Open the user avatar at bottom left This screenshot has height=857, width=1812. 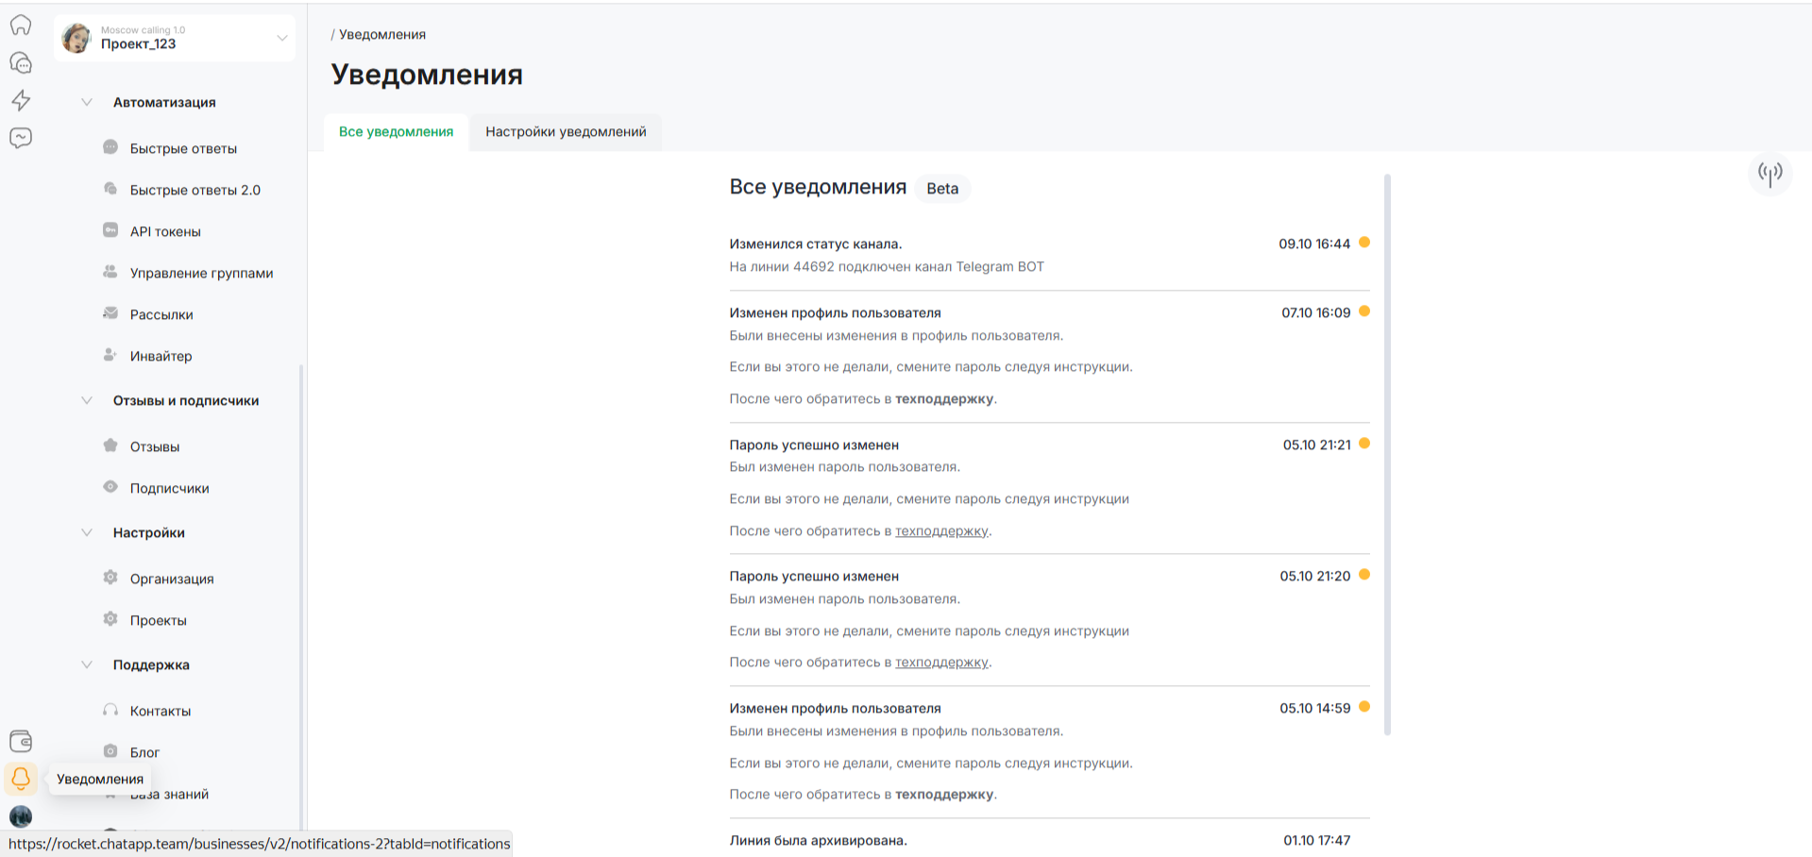[21, 815]
